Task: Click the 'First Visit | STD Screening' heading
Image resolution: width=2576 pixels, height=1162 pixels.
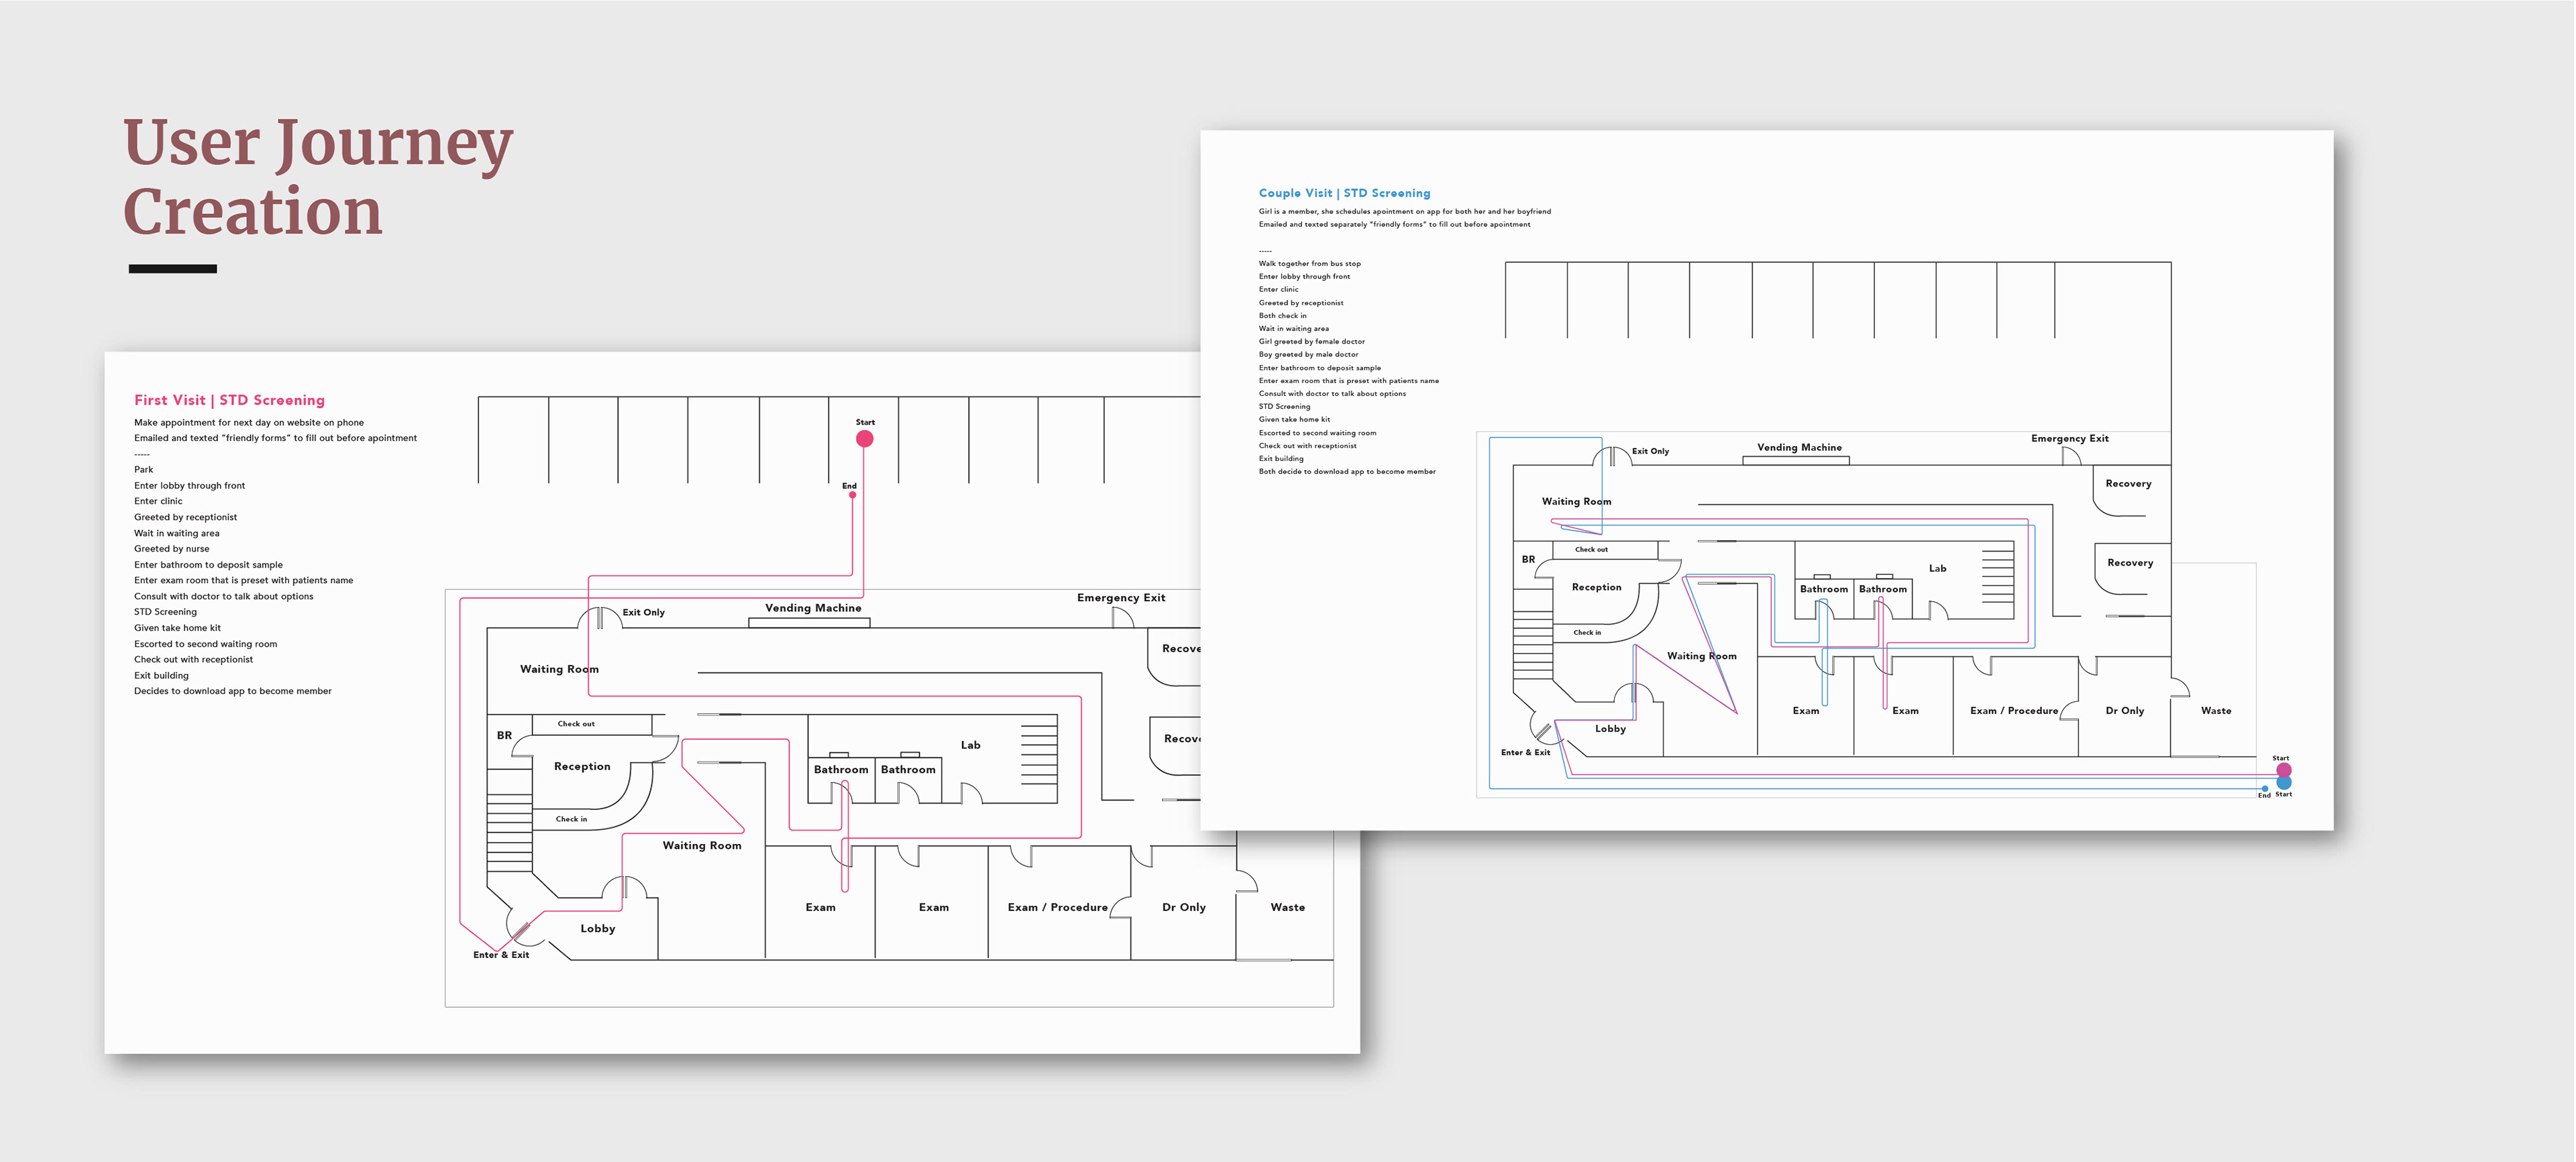Action: 229,400
